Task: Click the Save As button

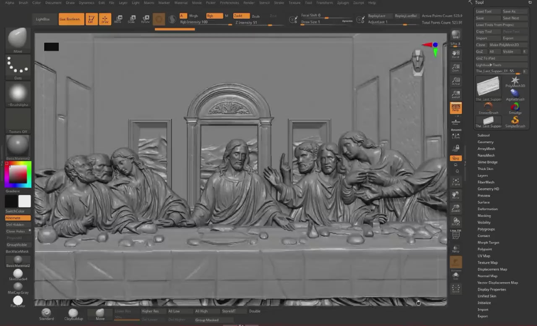Action: tap(515, 11)
